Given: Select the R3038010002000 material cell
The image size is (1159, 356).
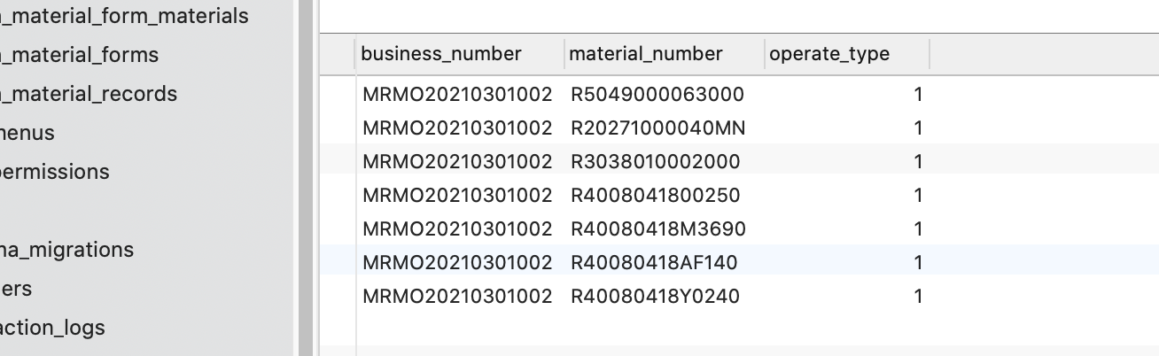Looking at the screenshot, I should click(x=656, y=162).
